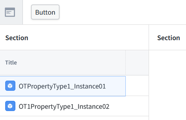Sort by the Title column header
The image size is (186, 120).
(x=11, y=63)
